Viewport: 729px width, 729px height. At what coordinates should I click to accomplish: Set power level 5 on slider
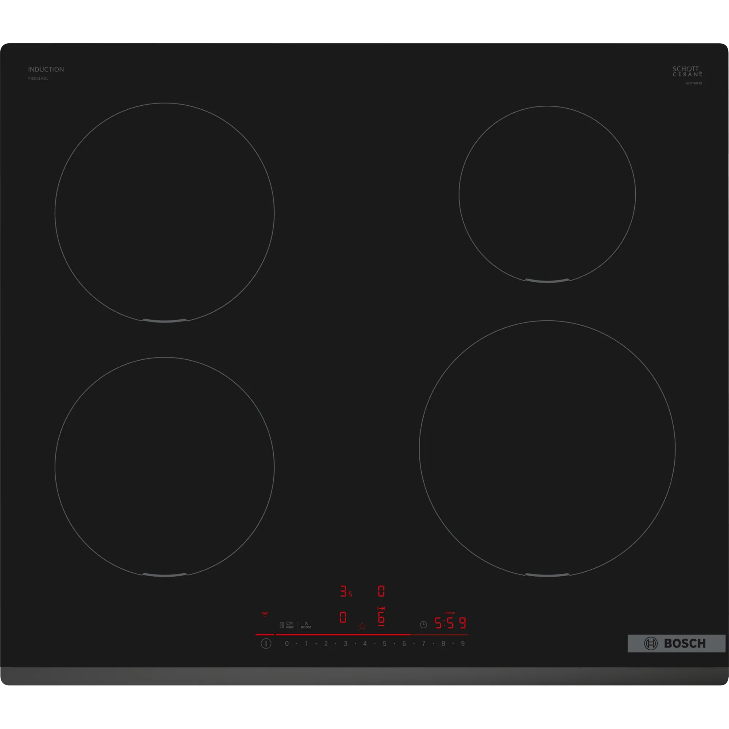pyautogui.click(x=385, y=644)
